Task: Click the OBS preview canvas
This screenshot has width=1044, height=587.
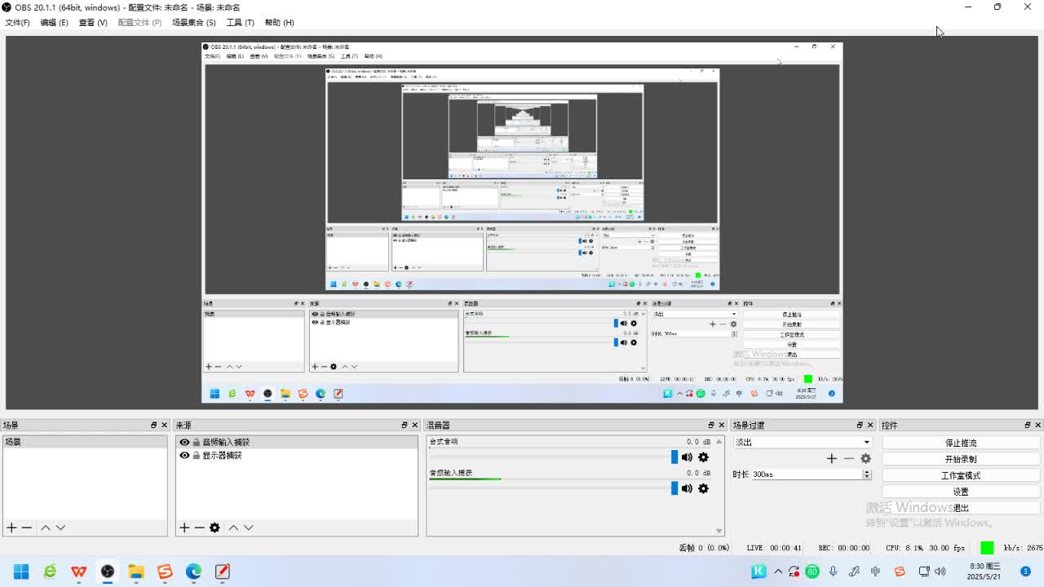Action: click(x=522, y=223)
